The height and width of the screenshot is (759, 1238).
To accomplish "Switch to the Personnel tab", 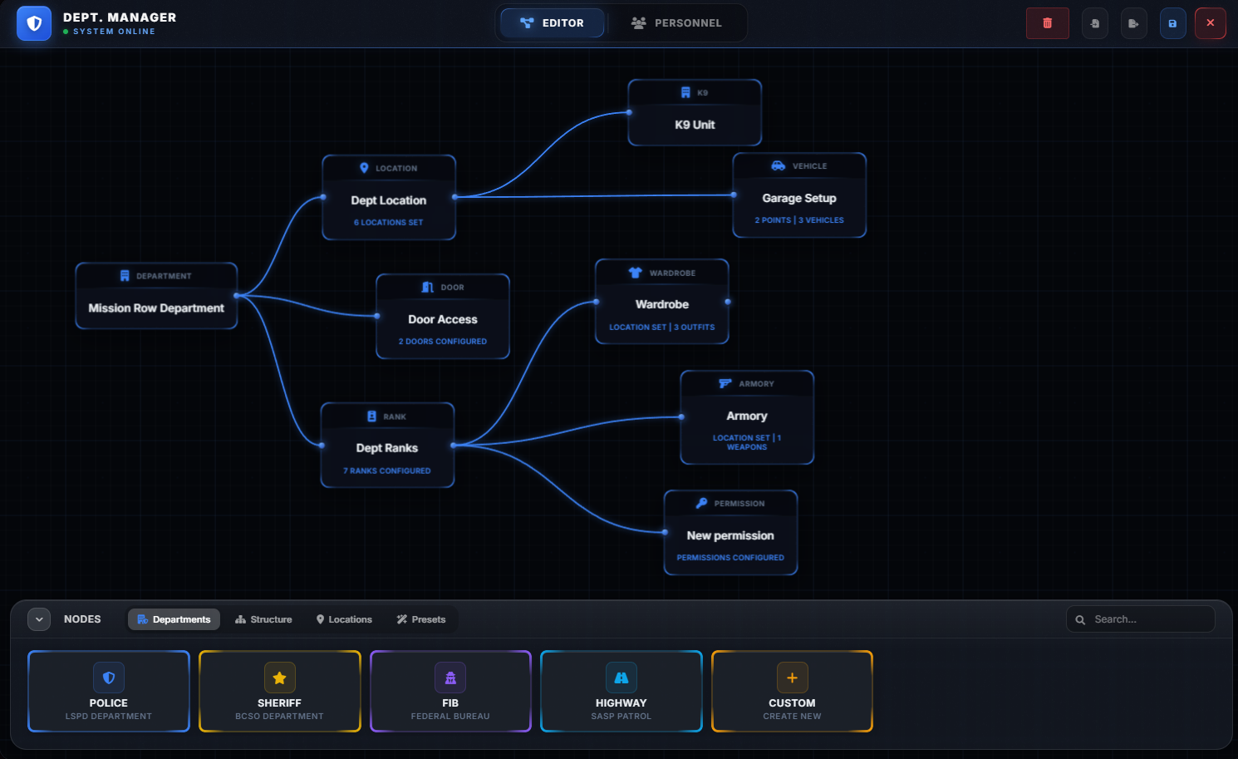I will (676, 23).
